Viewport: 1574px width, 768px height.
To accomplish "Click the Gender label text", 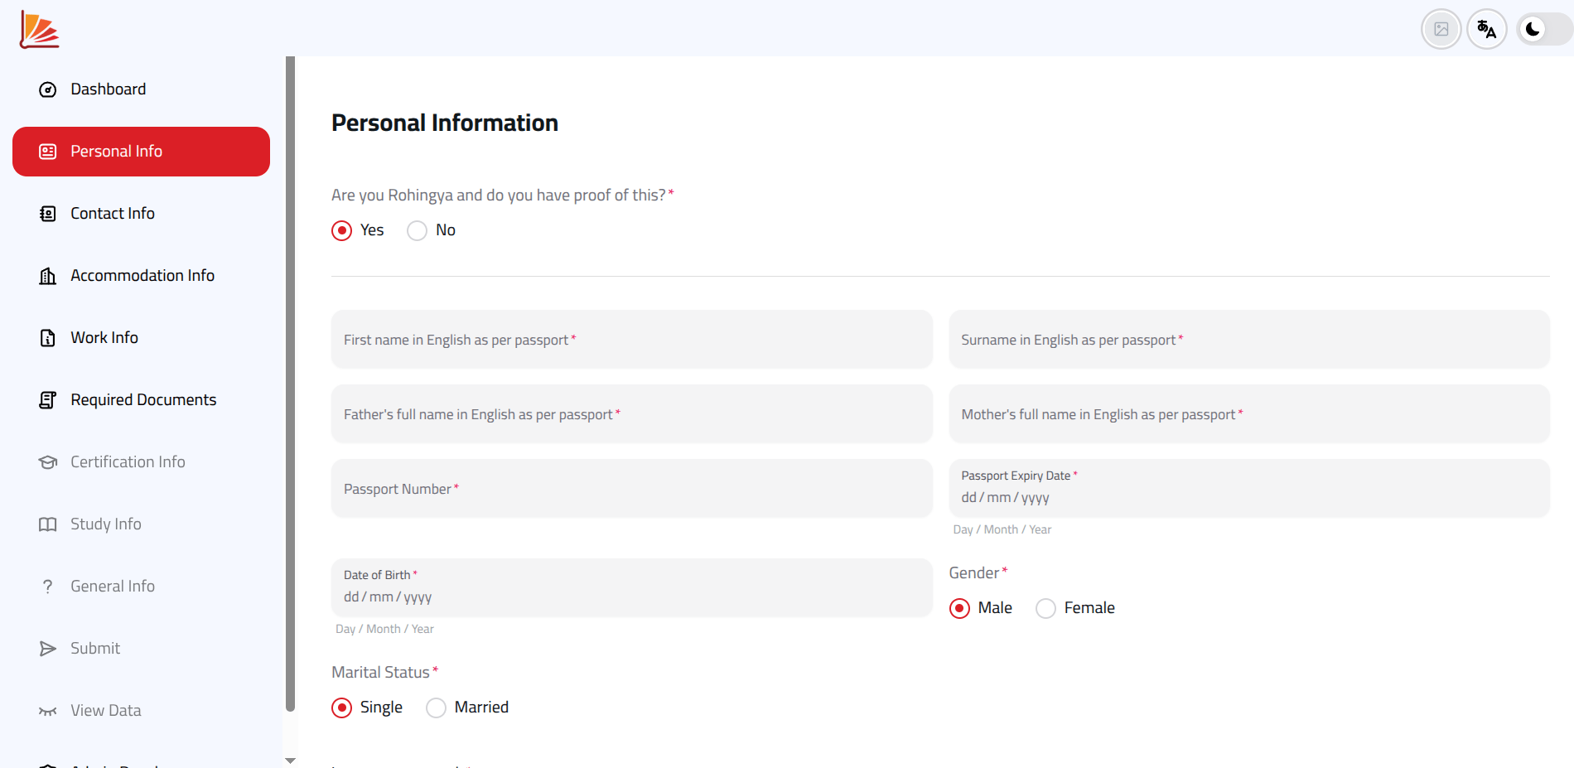I will click(974, 573).
